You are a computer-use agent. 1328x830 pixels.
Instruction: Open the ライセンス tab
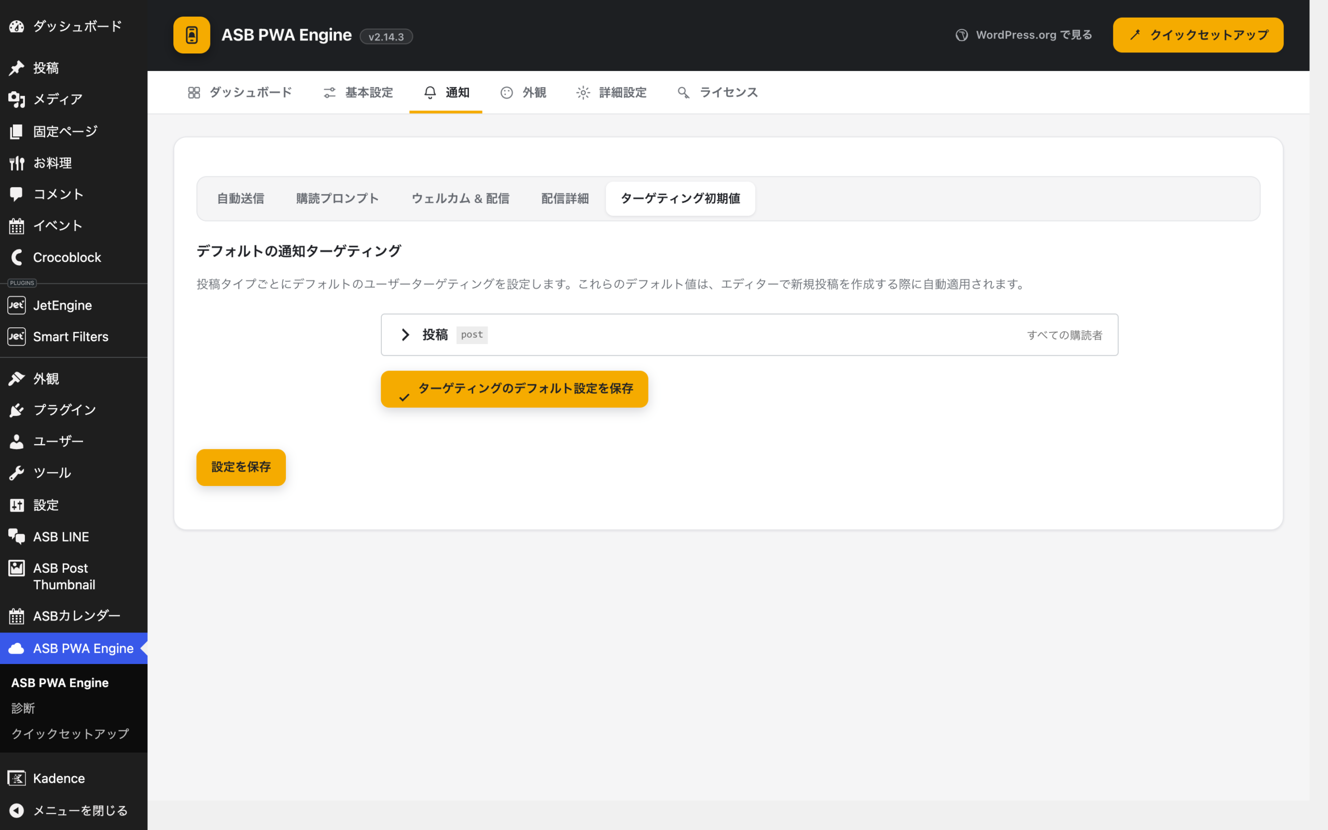[717, 92]
